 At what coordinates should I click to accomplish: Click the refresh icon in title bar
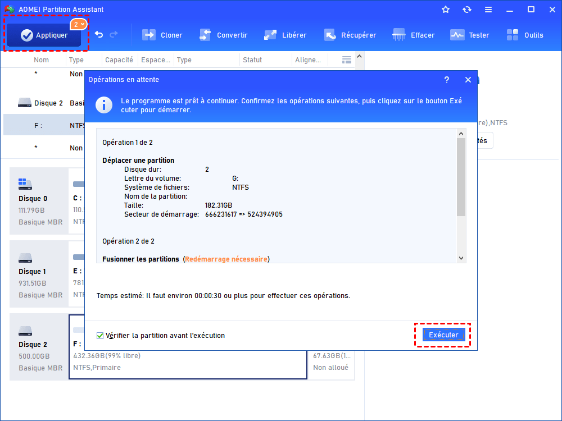click(x=466, y=10)
